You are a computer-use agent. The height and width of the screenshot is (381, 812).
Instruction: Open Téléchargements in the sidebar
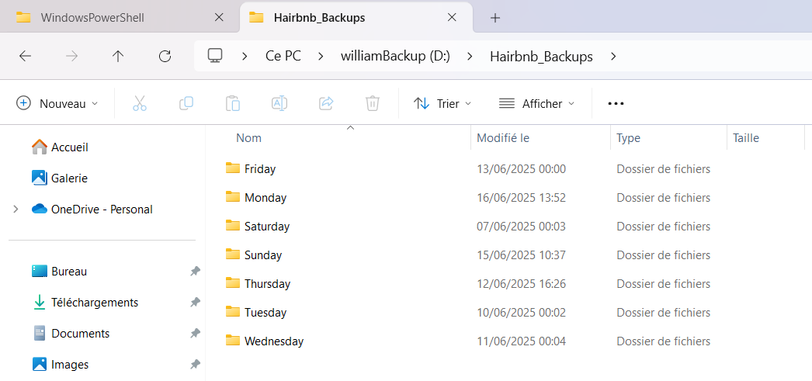[x=94, y=303]
